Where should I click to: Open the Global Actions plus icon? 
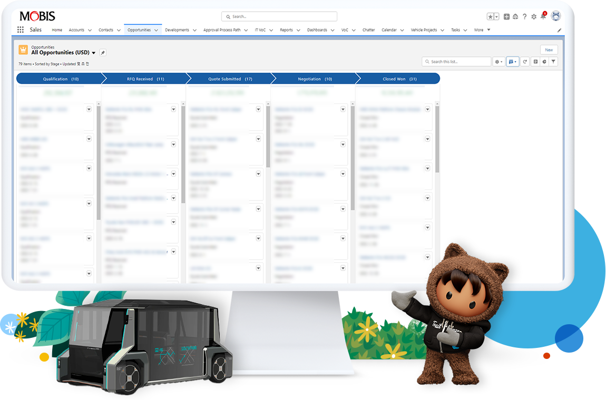click(x=506, y=17)
